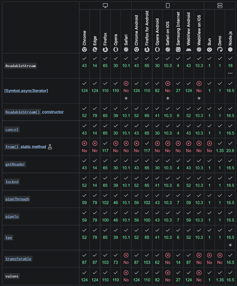
Task: Click the Firefox for Android logo
Action: point(147,49)
